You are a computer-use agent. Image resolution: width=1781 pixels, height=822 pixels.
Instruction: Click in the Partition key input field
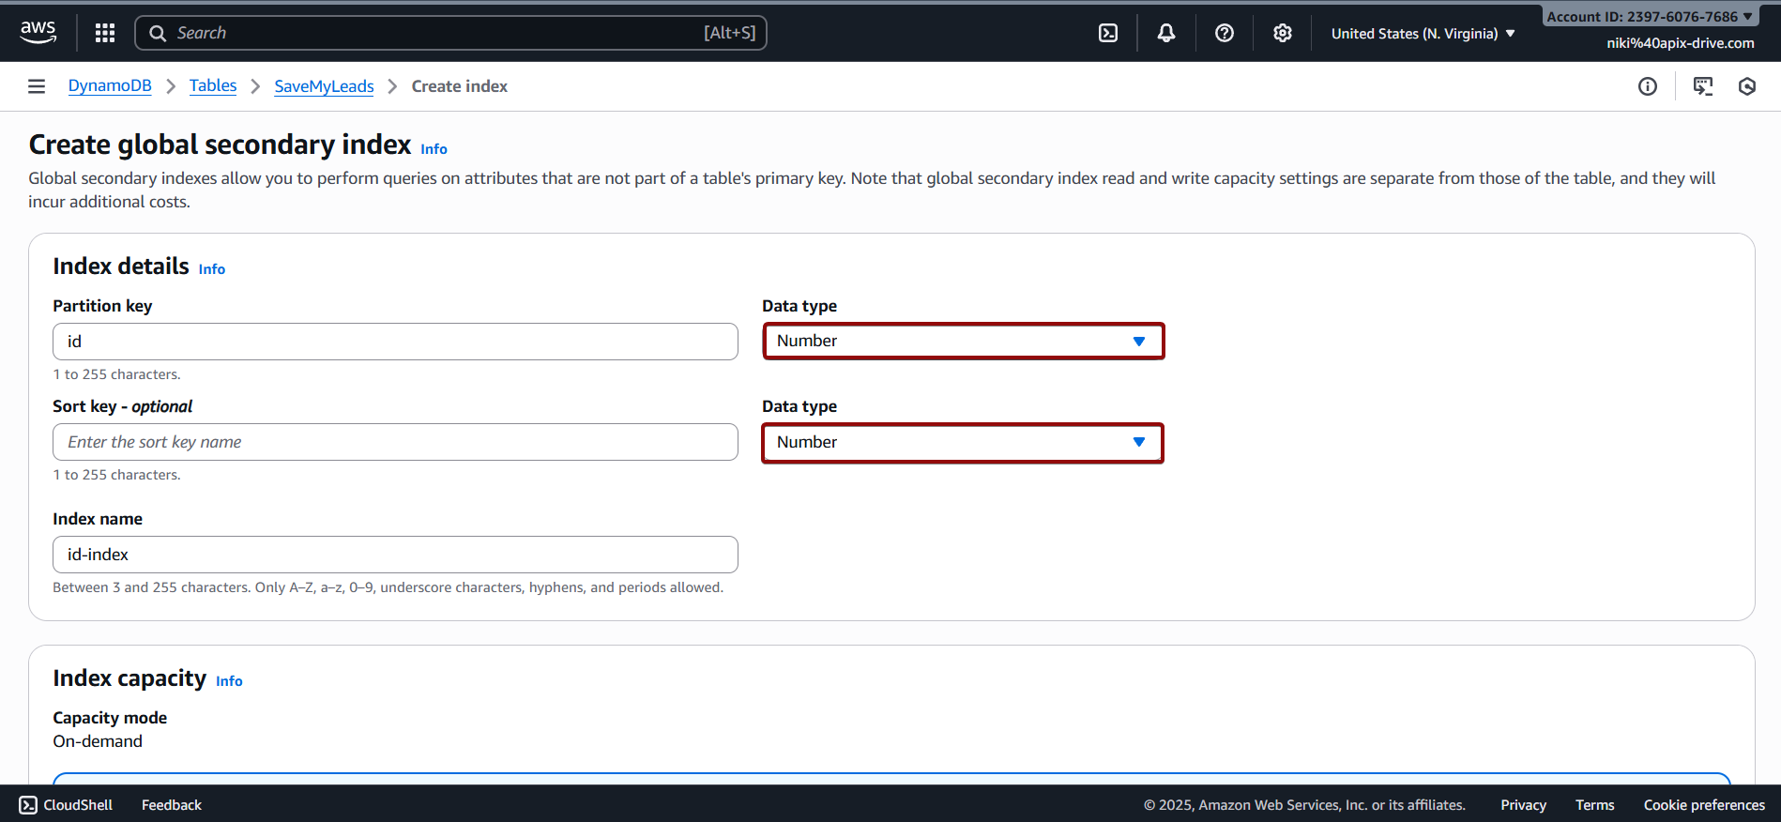coord(395,342)
